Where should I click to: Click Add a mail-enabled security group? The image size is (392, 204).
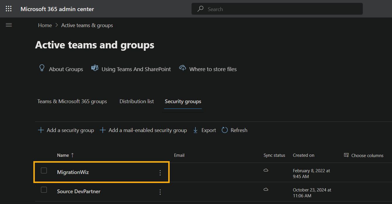[143, 130]
